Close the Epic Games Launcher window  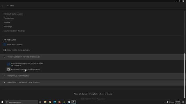(x=183, y=1)
